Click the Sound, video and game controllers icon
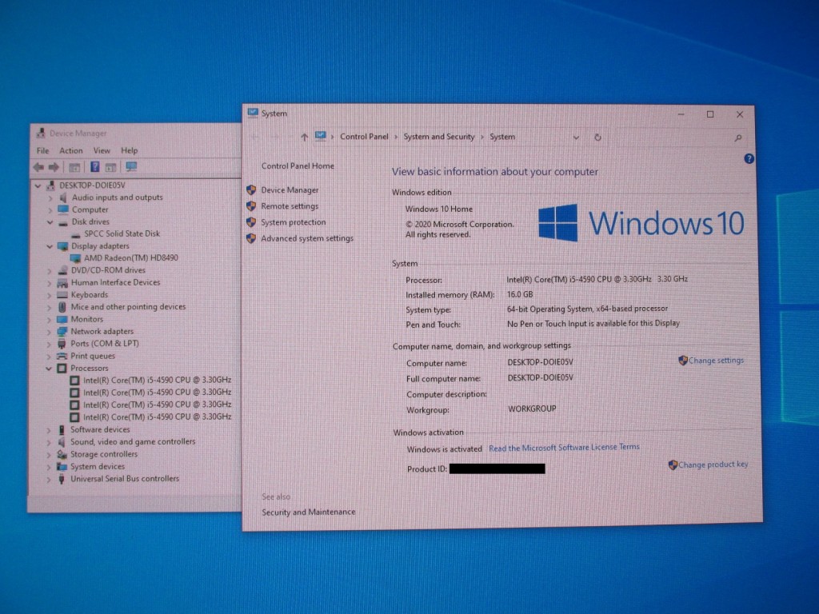819x614 pixels. (61, 441)
